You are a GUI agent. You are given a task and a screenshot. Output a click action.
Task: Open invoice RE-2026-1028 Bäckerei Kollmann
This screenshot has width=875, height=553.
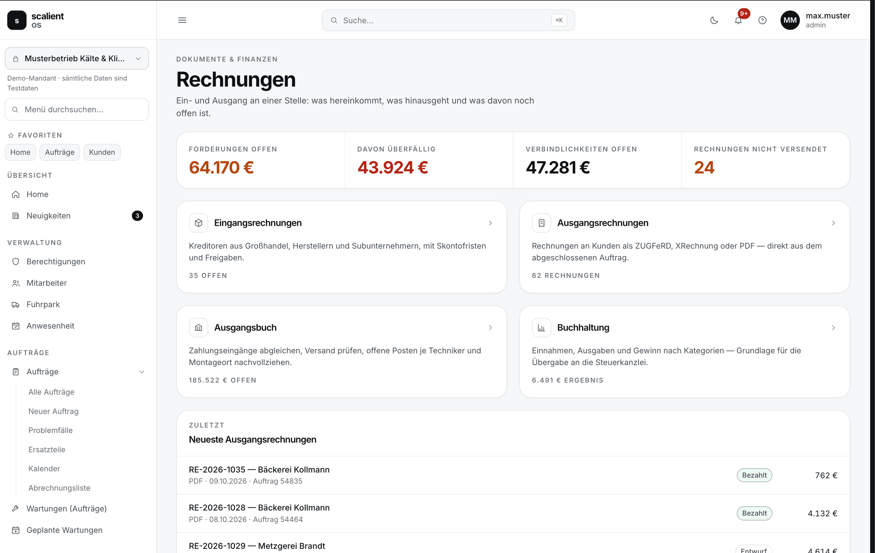click(513, 513)
